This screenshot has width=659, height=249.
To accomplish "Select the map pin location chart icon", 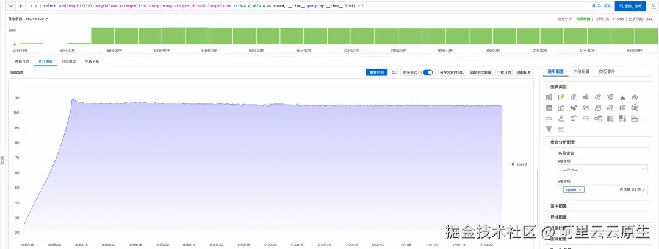I will click(561, 119).
